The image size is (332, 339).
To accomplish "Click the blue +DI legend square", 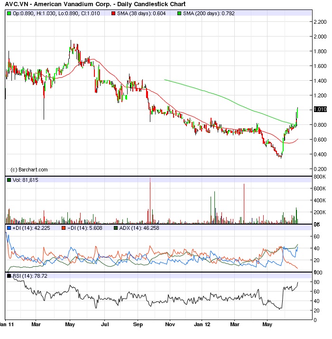I will click(9, 228).
